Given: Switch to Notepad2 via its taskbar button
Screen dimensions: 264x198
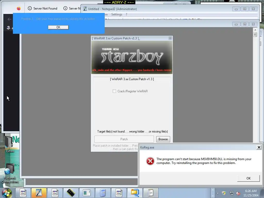Looking at the screenshot, I should click(x=39, y=193).
